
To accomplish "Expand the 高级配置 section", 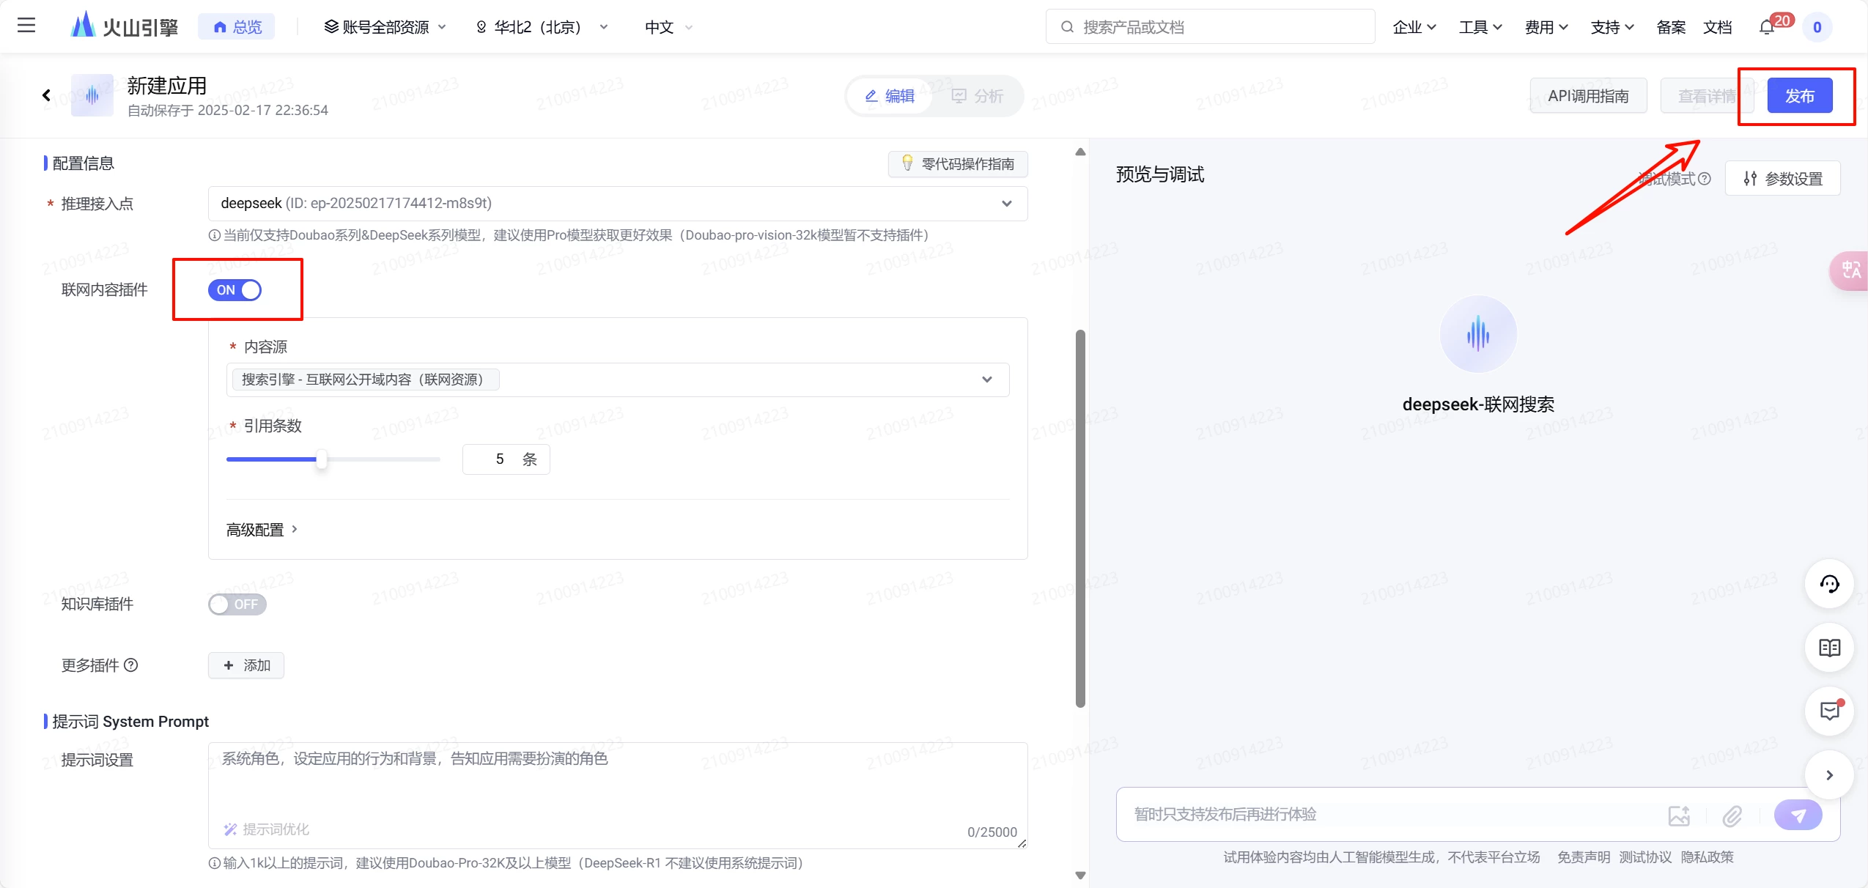I will tap(262, 530).
